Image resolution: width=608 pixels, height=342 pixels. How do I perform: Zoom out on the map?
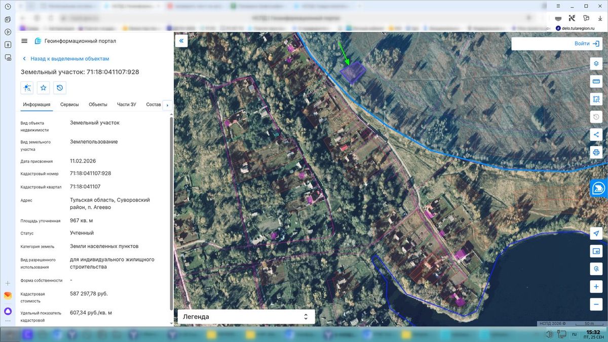point(596,304)
